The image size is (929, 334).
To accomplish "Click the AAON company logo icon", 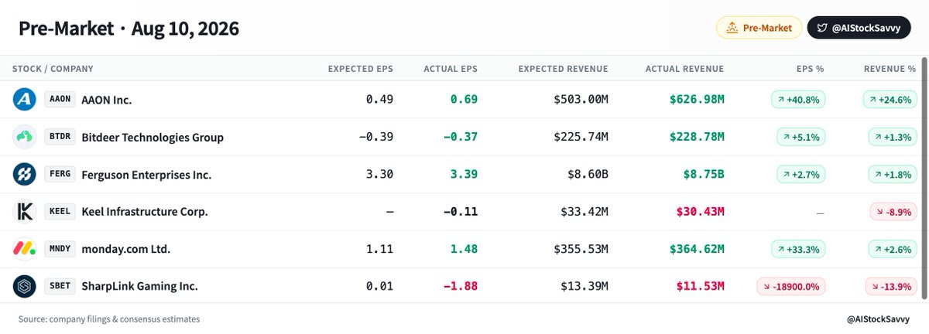I will coord(24,99).
